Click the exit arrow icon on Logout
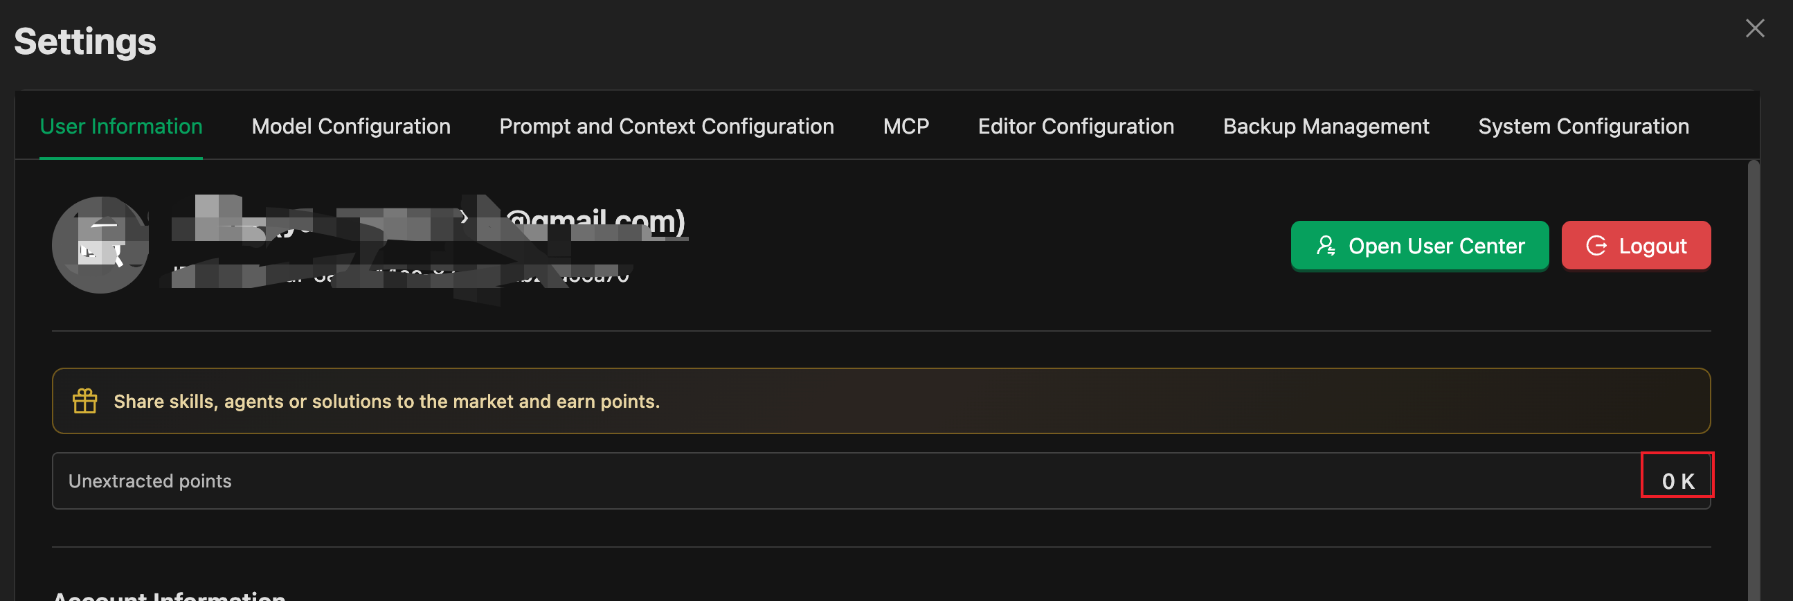This screenshot has width=1793, height=601. pos(1596,246)
